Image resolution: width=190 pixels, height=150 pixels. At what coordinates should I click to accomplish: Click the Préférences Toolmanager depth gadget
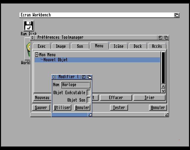[166, 38]
